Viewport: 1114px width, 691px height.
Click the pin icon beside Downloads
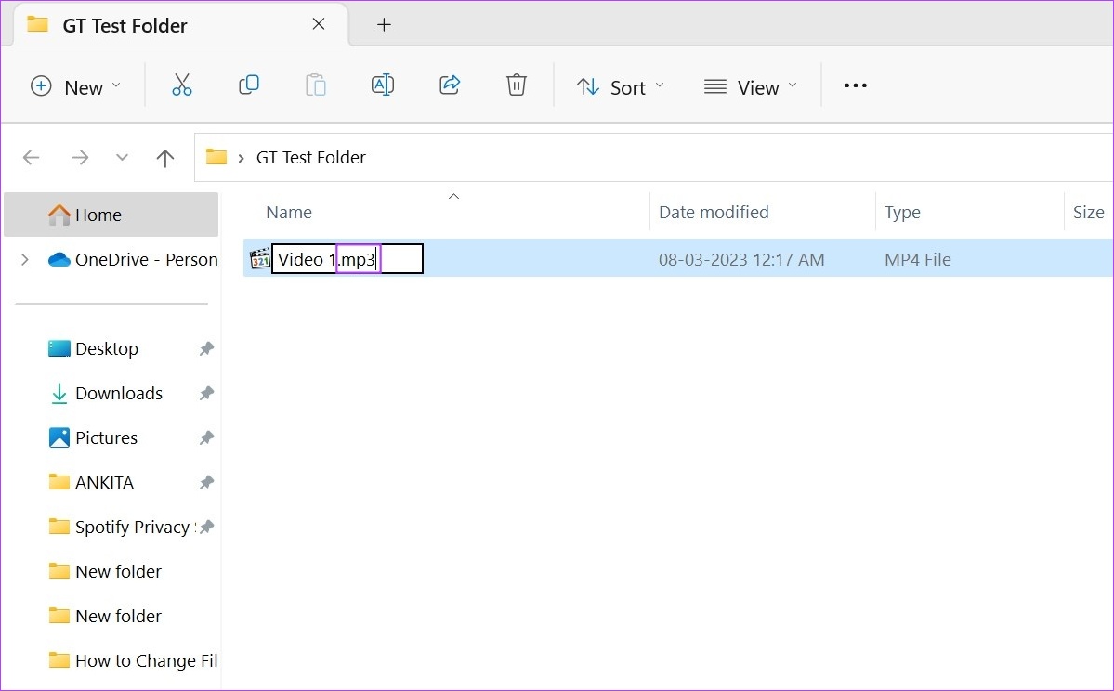coord(206,394)
